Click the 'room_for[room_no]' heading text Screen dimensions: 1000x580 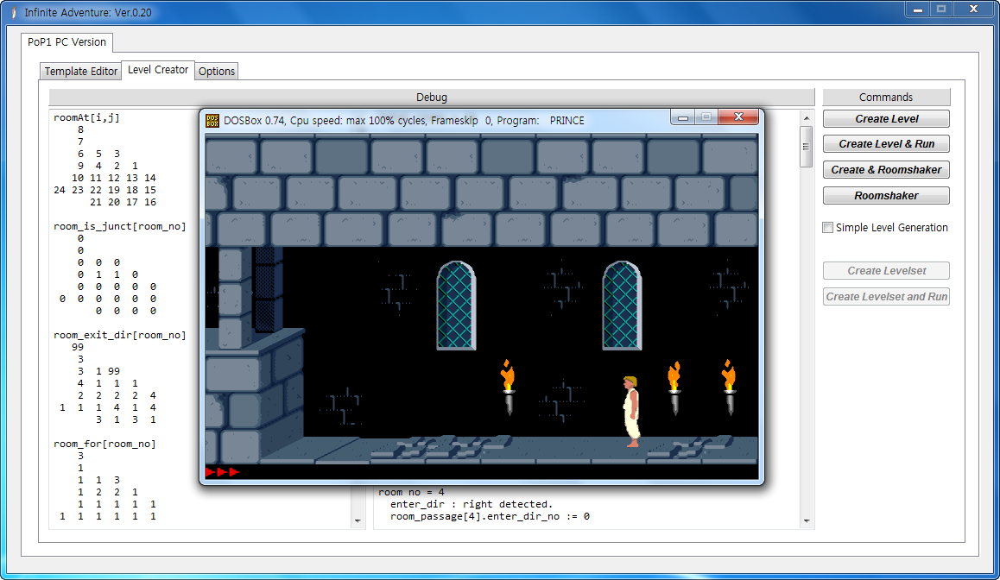click(x=104, y=444)
